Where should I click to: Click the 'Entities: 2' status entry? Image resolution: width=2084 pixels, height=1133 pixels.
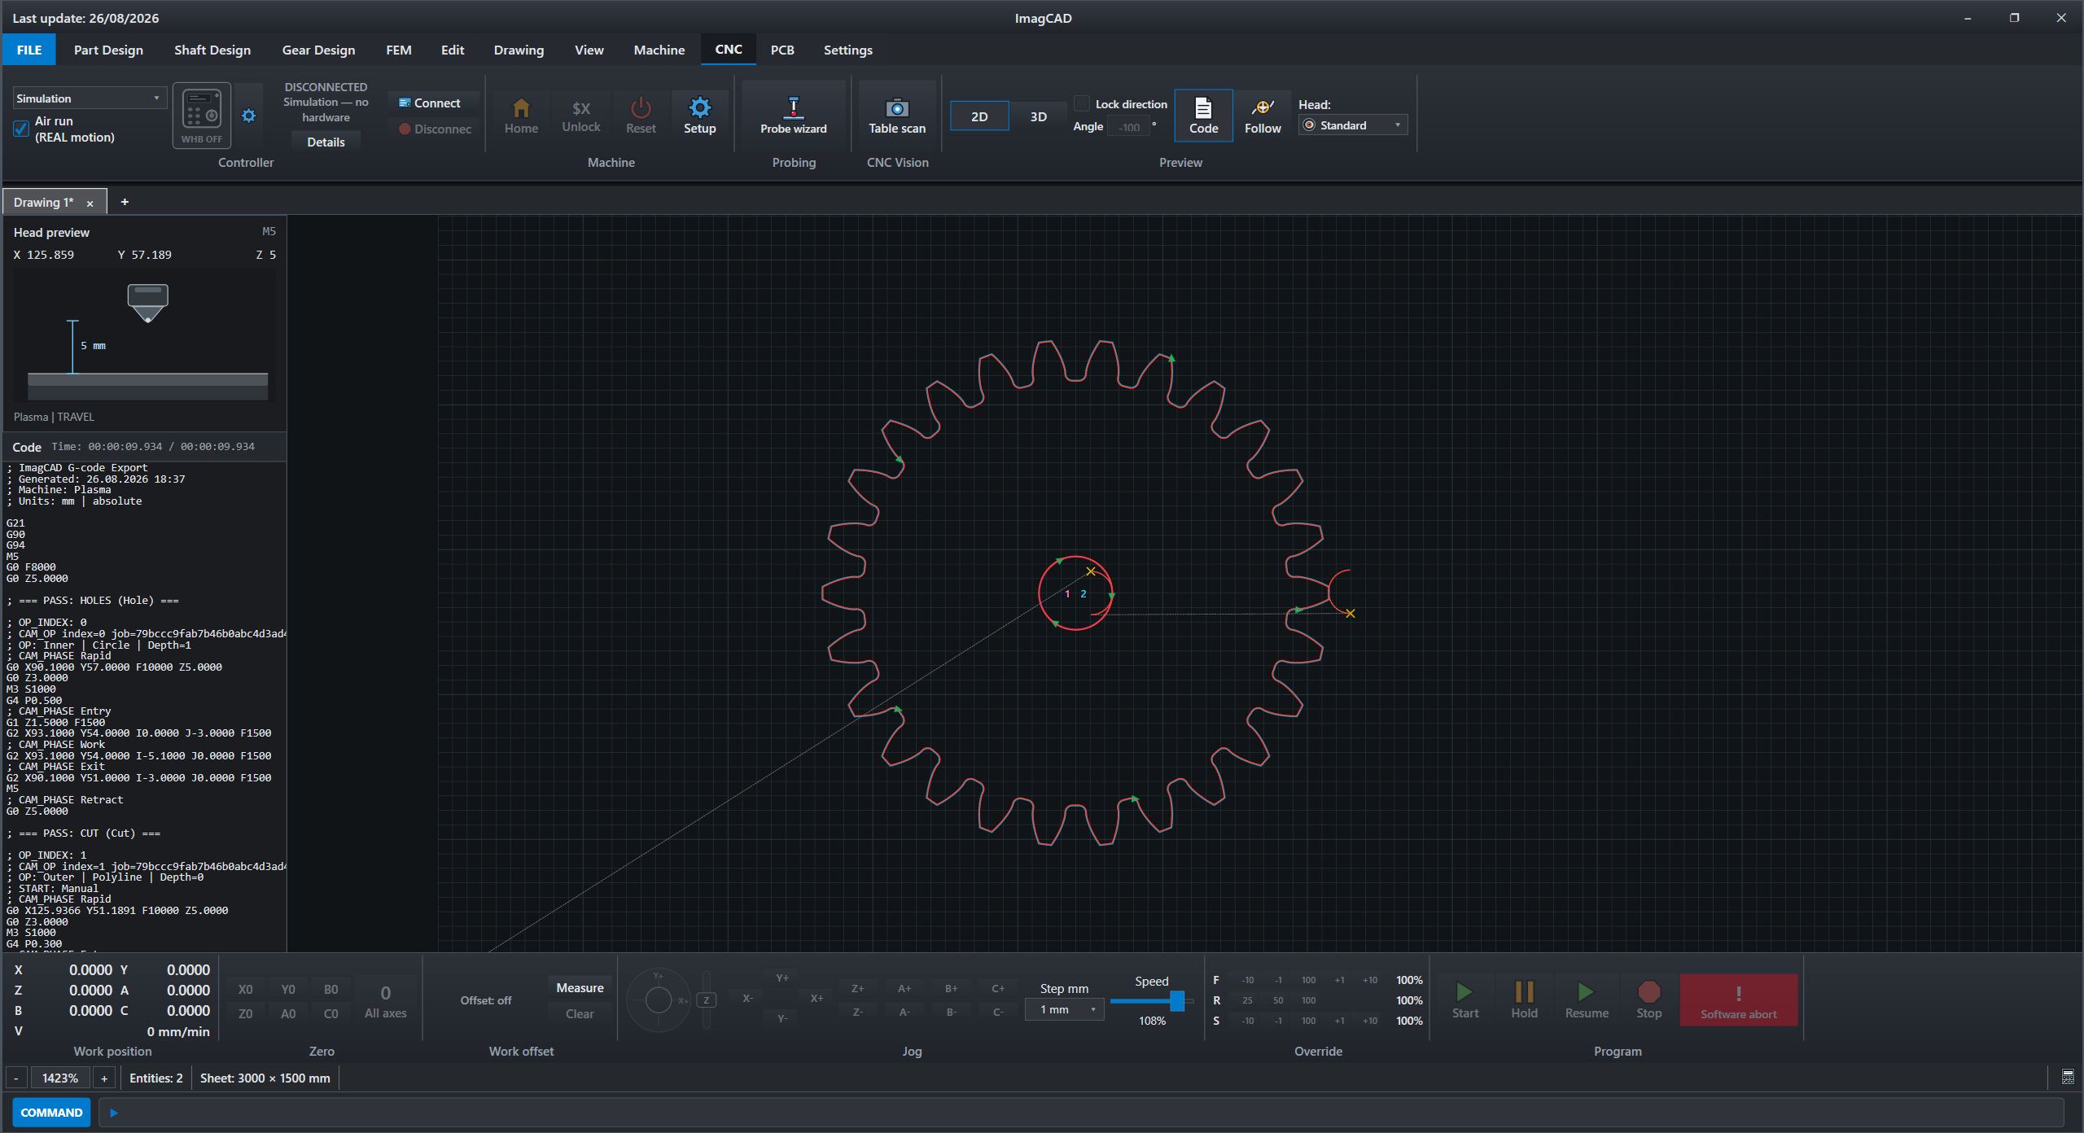[x=156, y=1078]
